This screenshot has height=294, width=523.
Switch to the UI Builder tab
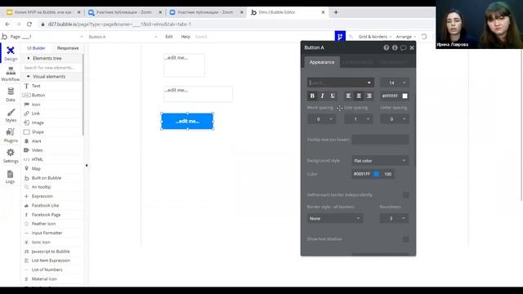coord(36,48)
